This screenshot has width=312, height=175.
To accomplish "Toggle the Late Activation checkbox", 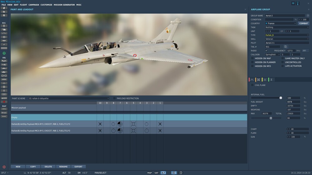I will point(283,66).
